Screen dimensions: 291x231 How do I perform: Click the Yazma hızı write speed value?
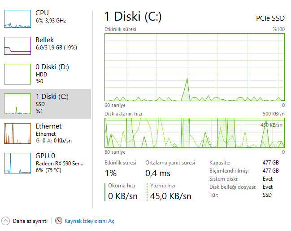click(170, 196)
